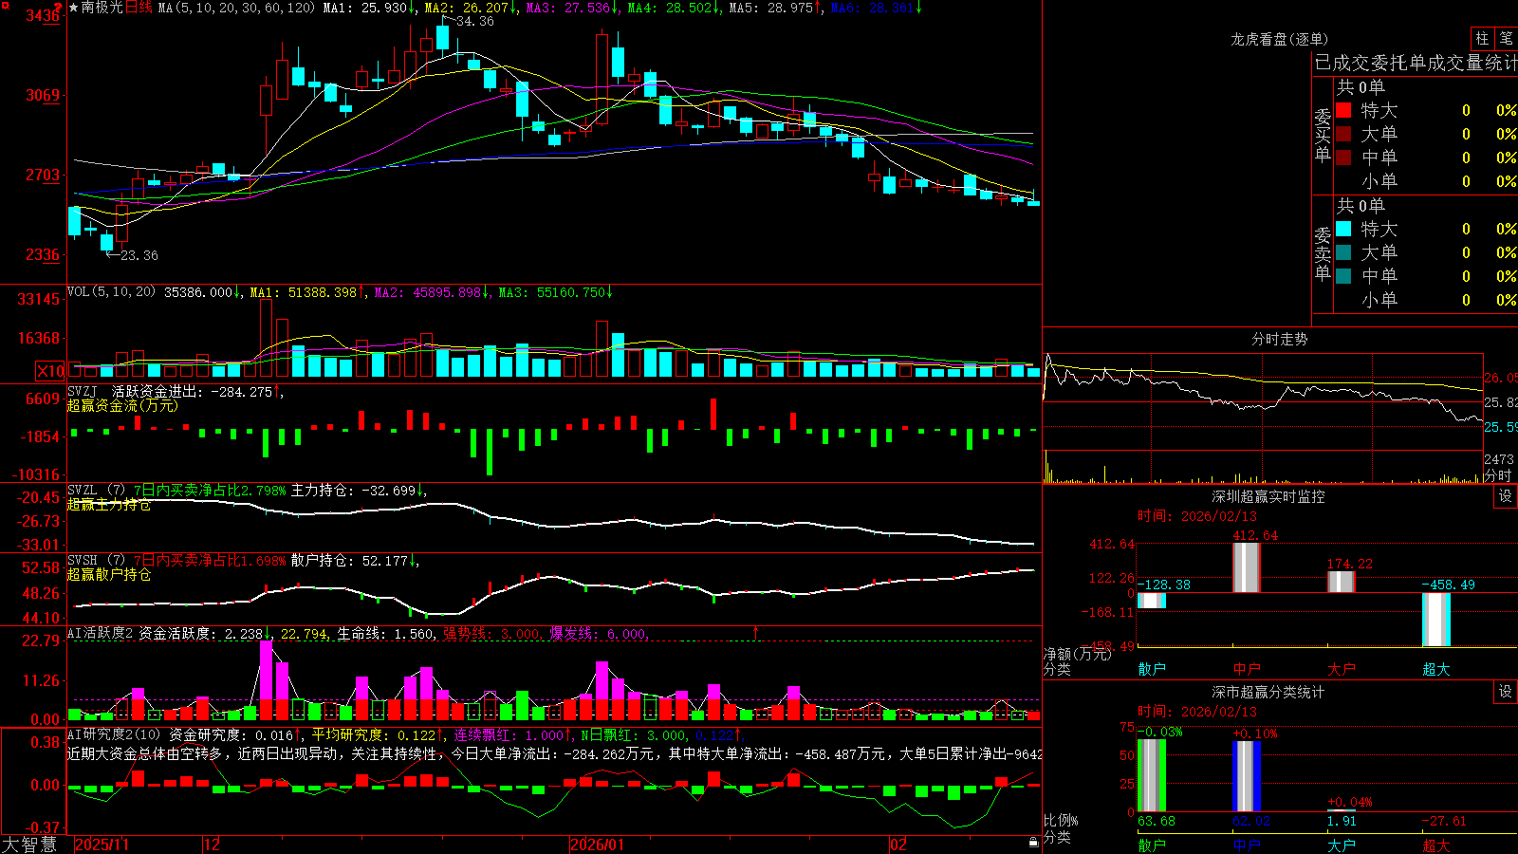Viewport: 1518px width, 854px height.
Task: Click the -128.38 散户 bar in real-time monitor
Action: (x=1152, y=601)
